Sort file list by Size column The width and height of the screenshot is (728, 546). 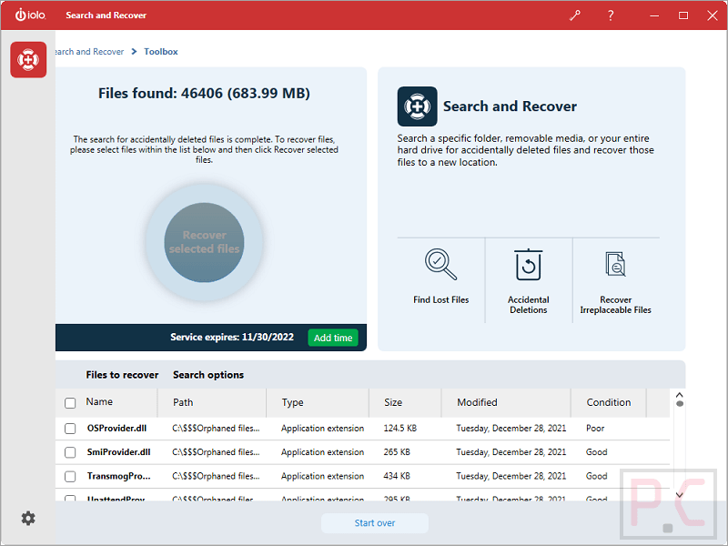click(393, 402)
